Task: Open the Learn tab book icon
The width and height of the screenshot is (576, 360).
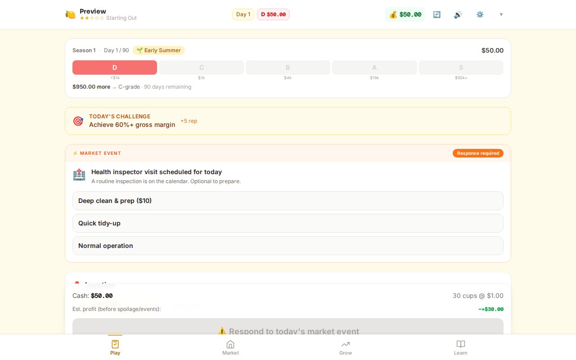Action: [x=461, y=344]
